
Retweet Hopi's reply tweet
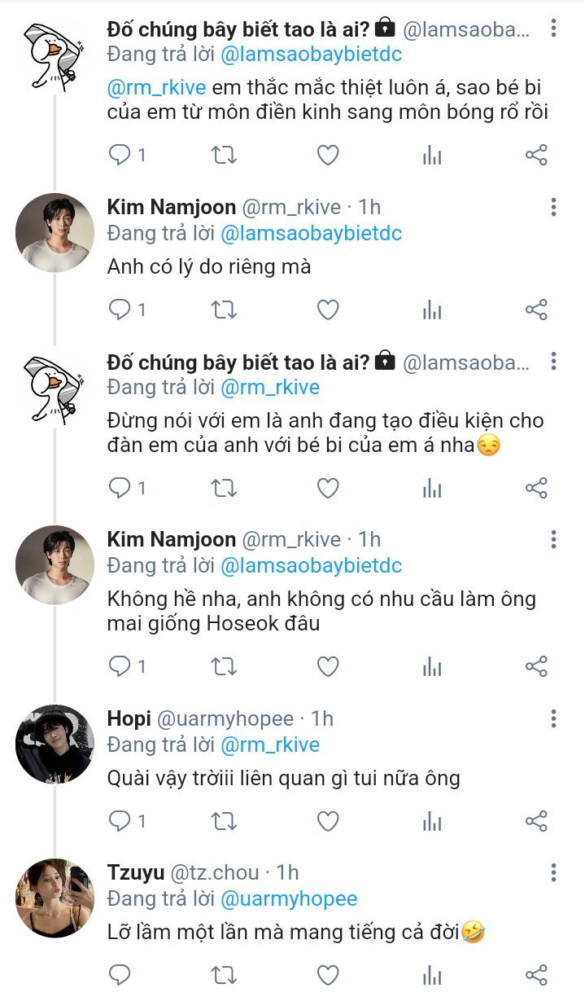(224, 820)
